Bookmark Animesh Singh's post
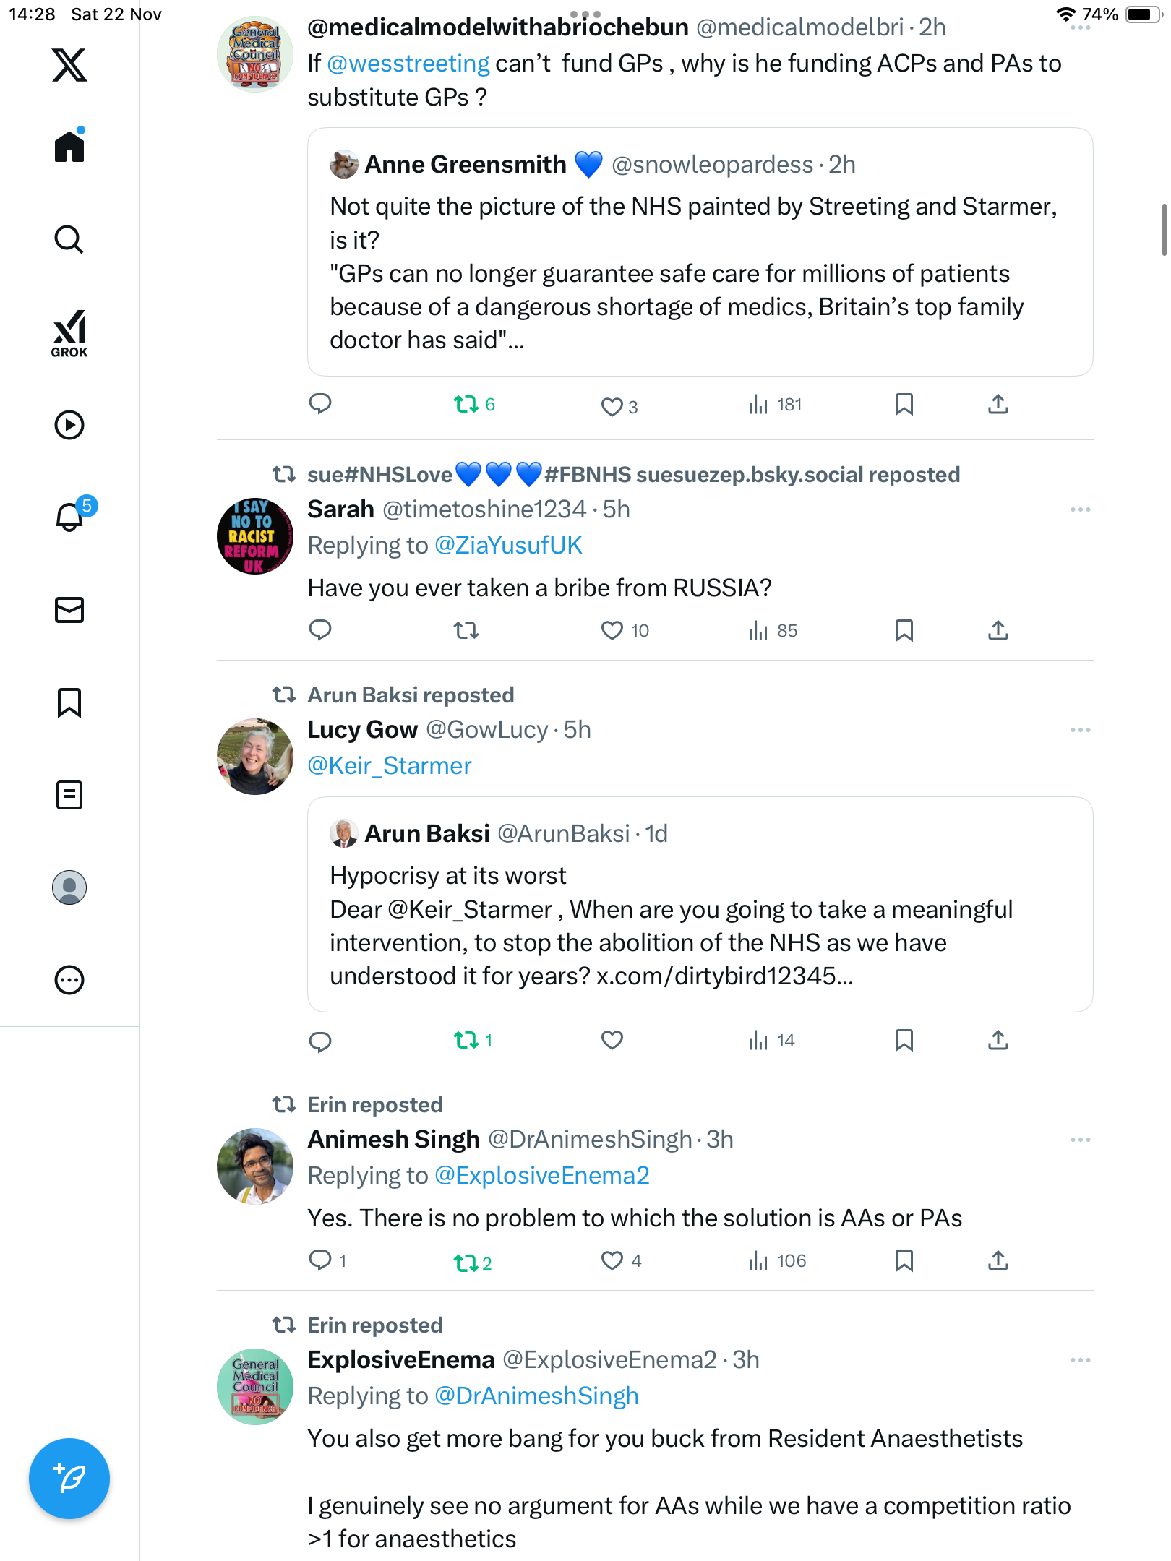1171x1561 pixels. click(x=904, y=1261)
